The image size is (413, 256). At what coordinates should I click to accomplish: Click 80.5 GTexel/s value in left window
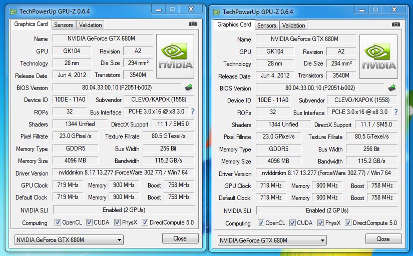(x=169, y=136)
